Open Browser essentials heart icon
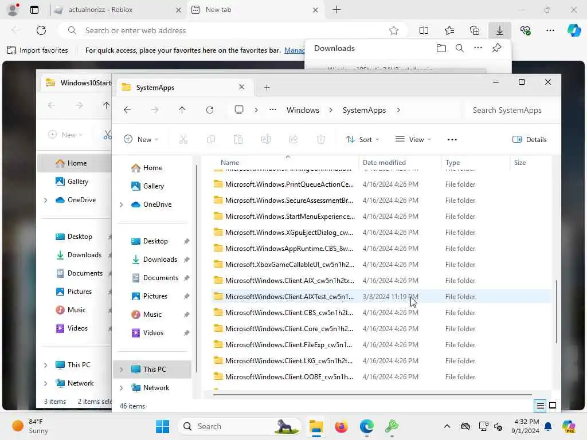 (525, 30)
